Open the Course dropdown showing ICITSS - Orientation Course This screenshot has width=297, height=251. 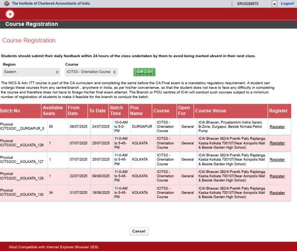[91, 72]
